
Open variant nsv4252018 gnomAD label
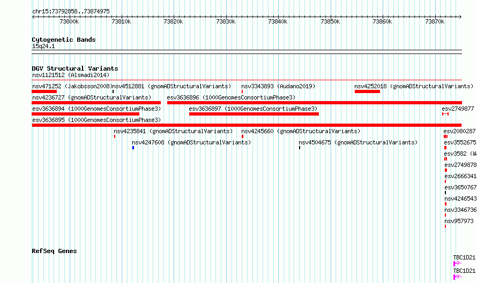point(414,86)
